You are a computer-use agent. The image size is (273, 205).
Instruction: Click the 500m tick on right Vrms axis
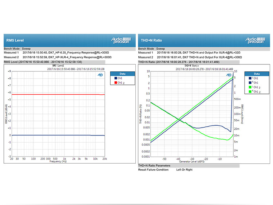237,99
